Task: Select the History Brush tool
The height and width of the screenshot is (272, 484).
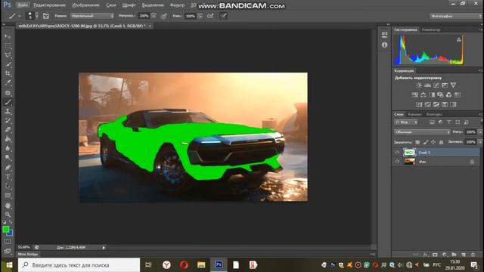Action: 8,121
